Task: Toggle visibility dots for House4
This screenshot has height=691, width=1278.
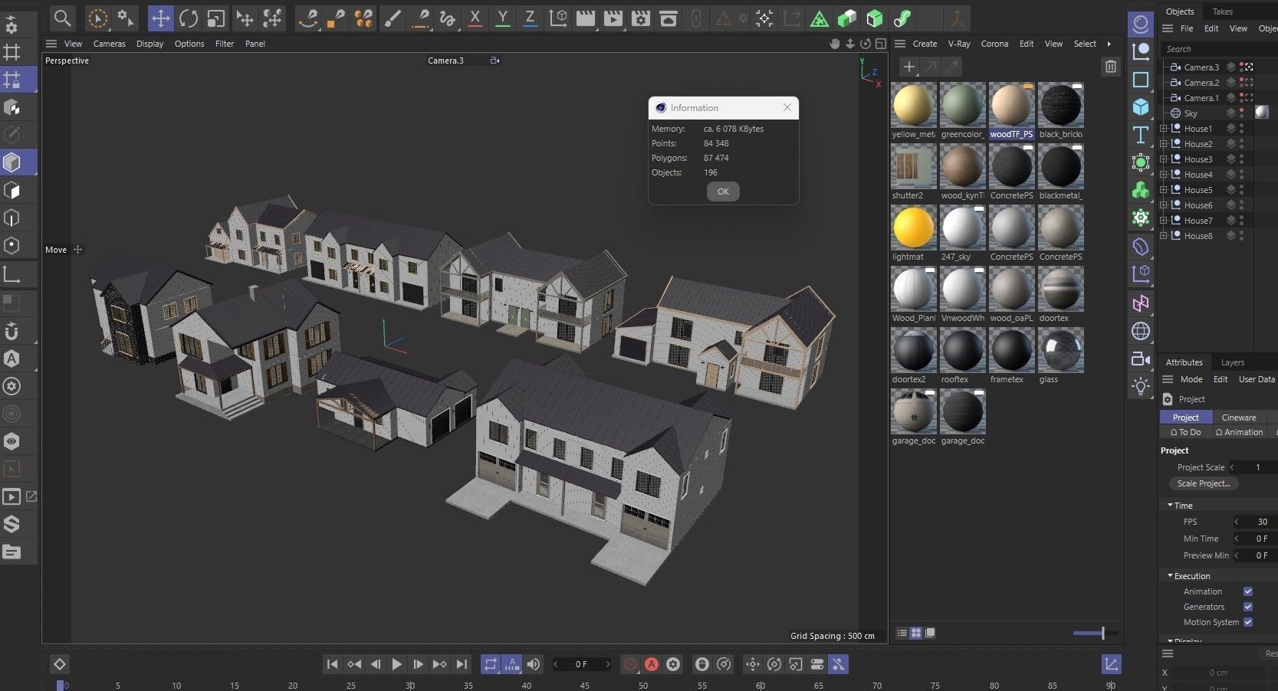Action: [x=1242, y=175]
